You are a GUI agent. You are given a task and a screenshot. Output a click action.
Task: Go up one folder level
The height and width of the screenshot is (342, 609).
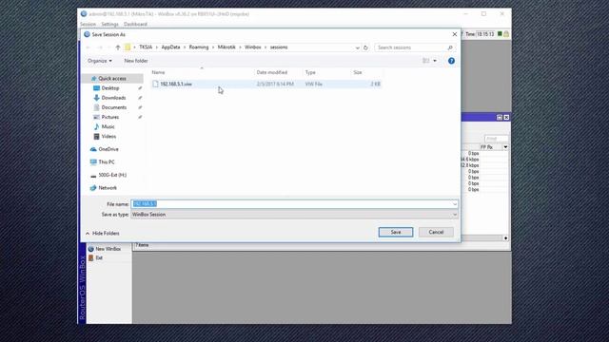pyautogui.click(x=118, y=47)
